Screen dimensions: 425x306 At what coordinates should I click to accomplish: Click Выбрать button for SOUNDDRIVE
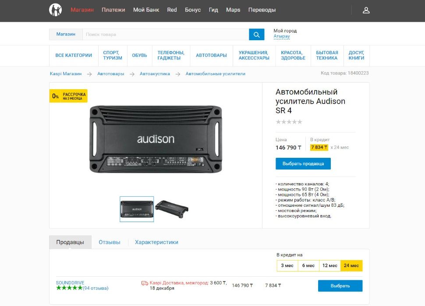(x=340, y=286)
